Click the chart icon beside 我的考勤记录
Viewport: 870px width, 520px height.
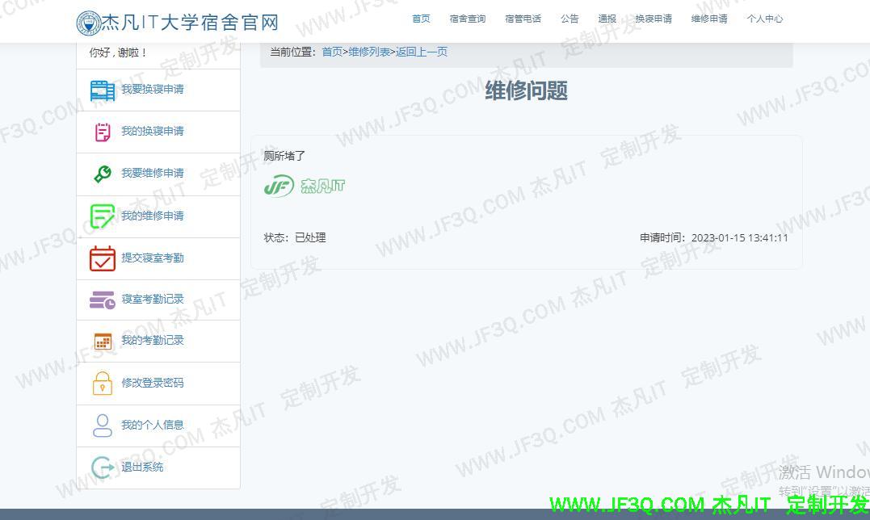[101, 341]
